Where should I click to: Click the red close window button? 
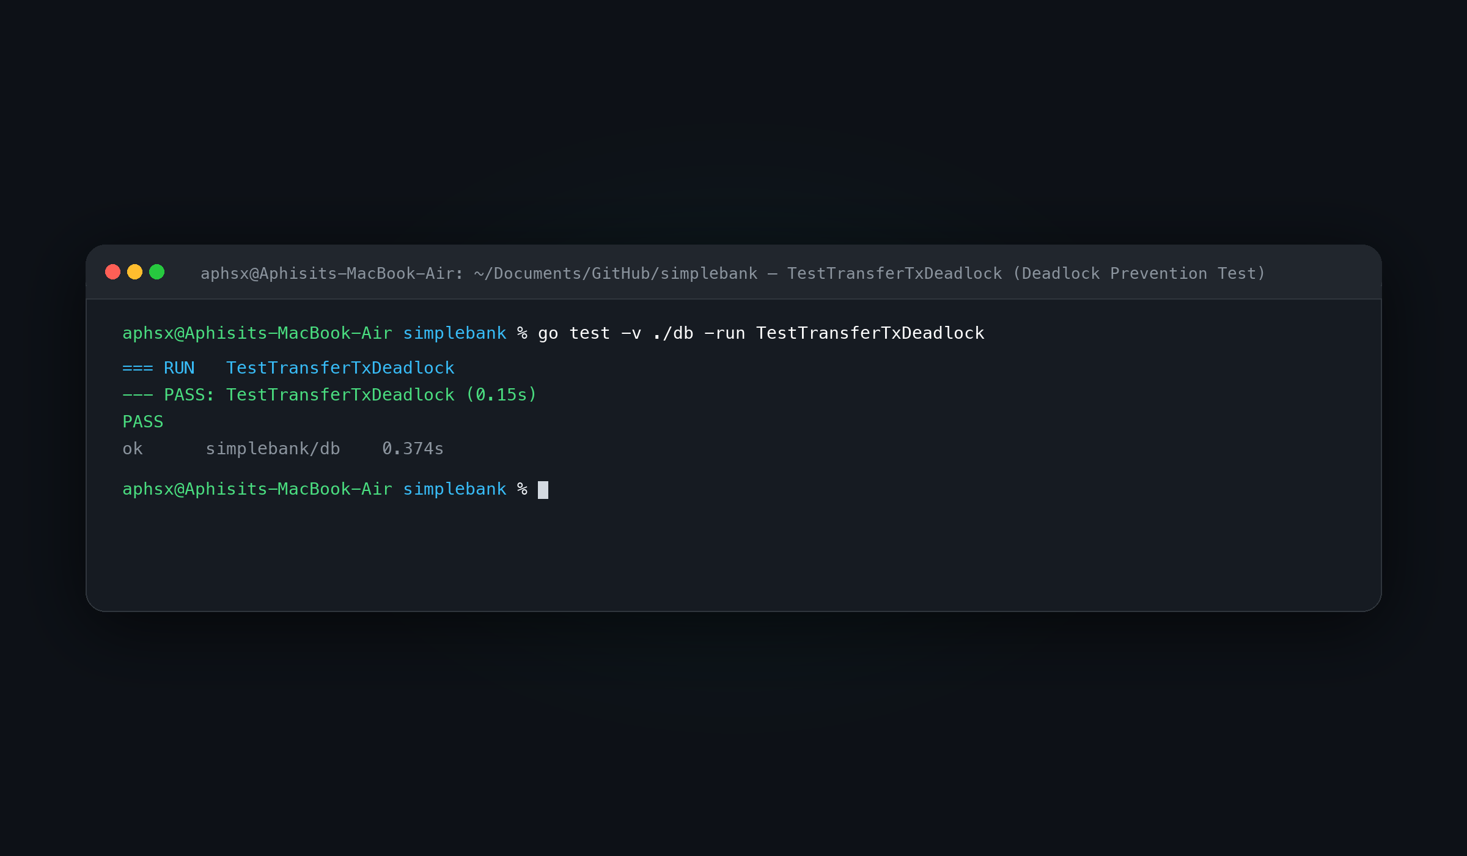click(112, 272)
